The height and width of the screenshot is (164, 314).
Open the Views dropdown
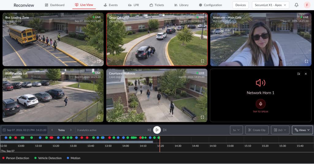(x=302, y=130)
